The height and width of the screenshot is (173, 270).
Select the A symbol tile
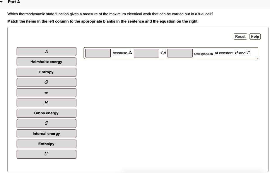click(46, 51)
